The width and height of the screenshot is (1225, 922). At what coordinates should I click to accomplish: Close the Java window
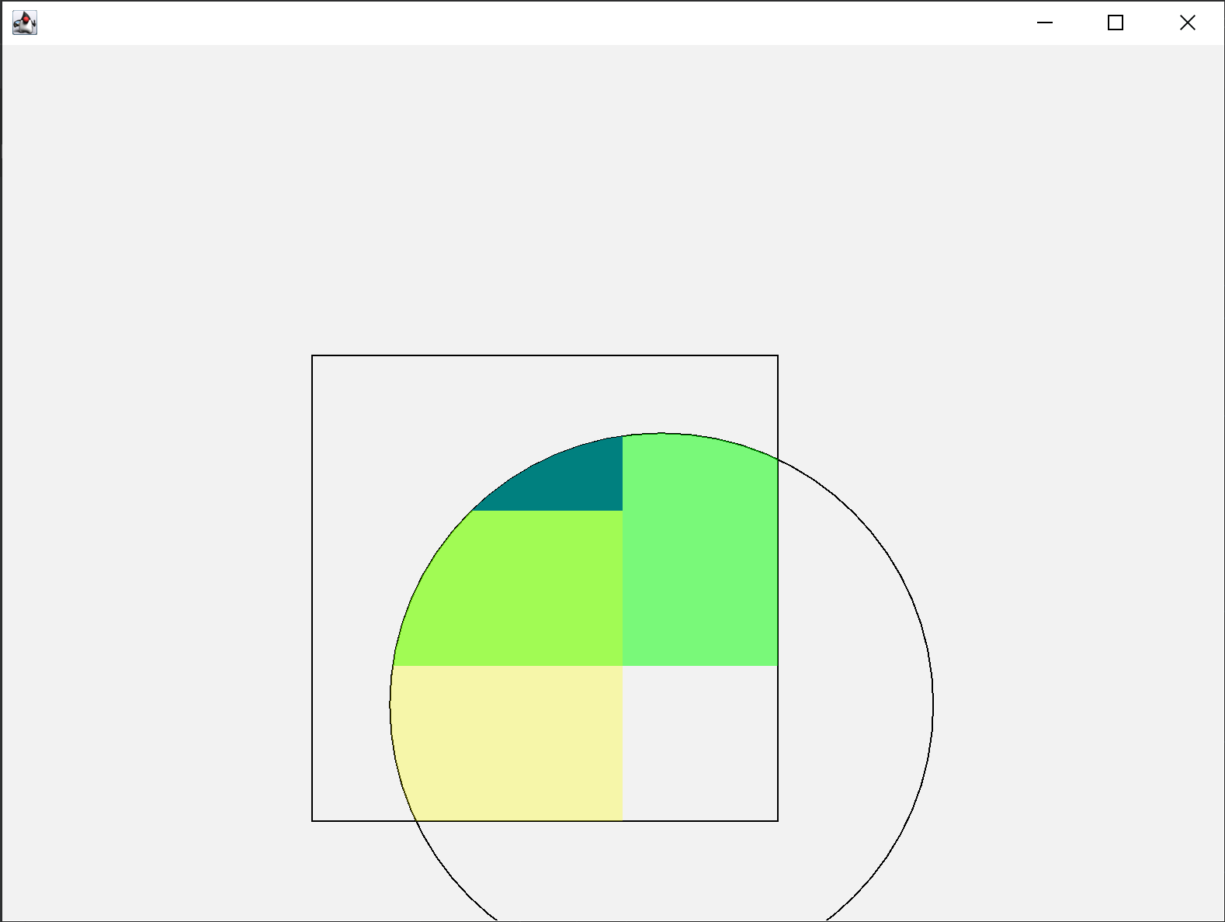tap(1187, 23)
